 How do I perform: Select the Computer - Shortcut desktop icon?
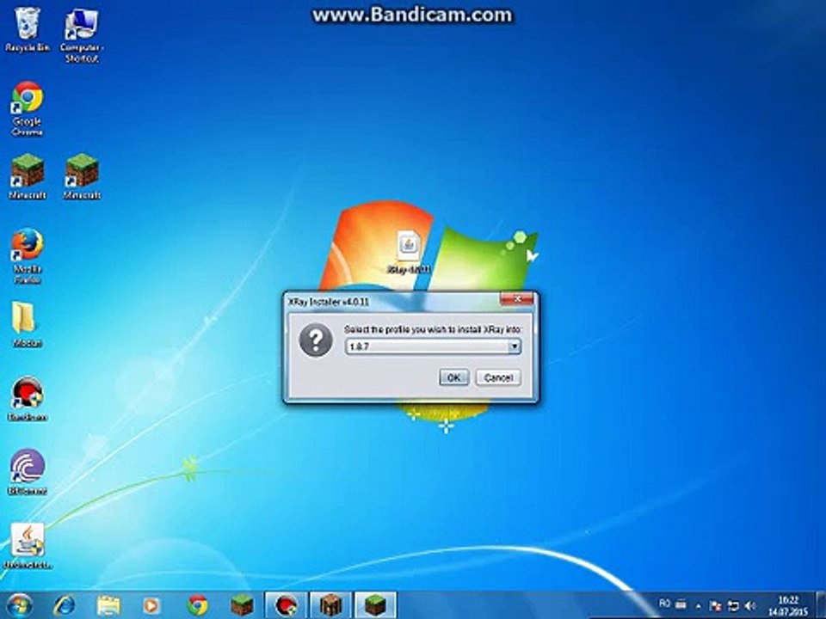(x=81, y=36)
